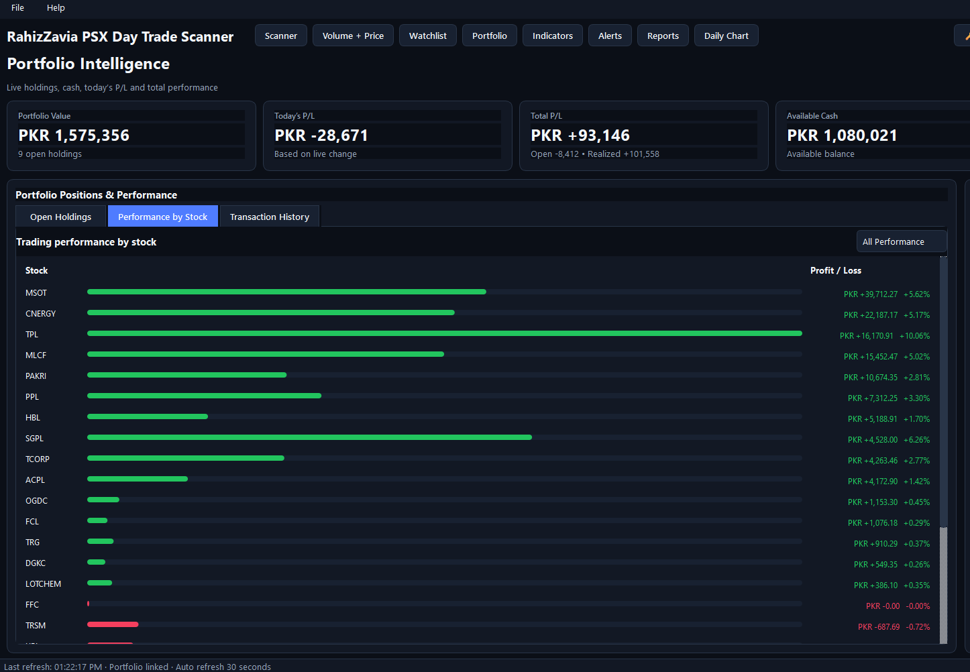Click the Portfolio Value amount PKR 1,575,356

(x=74, y=135)
